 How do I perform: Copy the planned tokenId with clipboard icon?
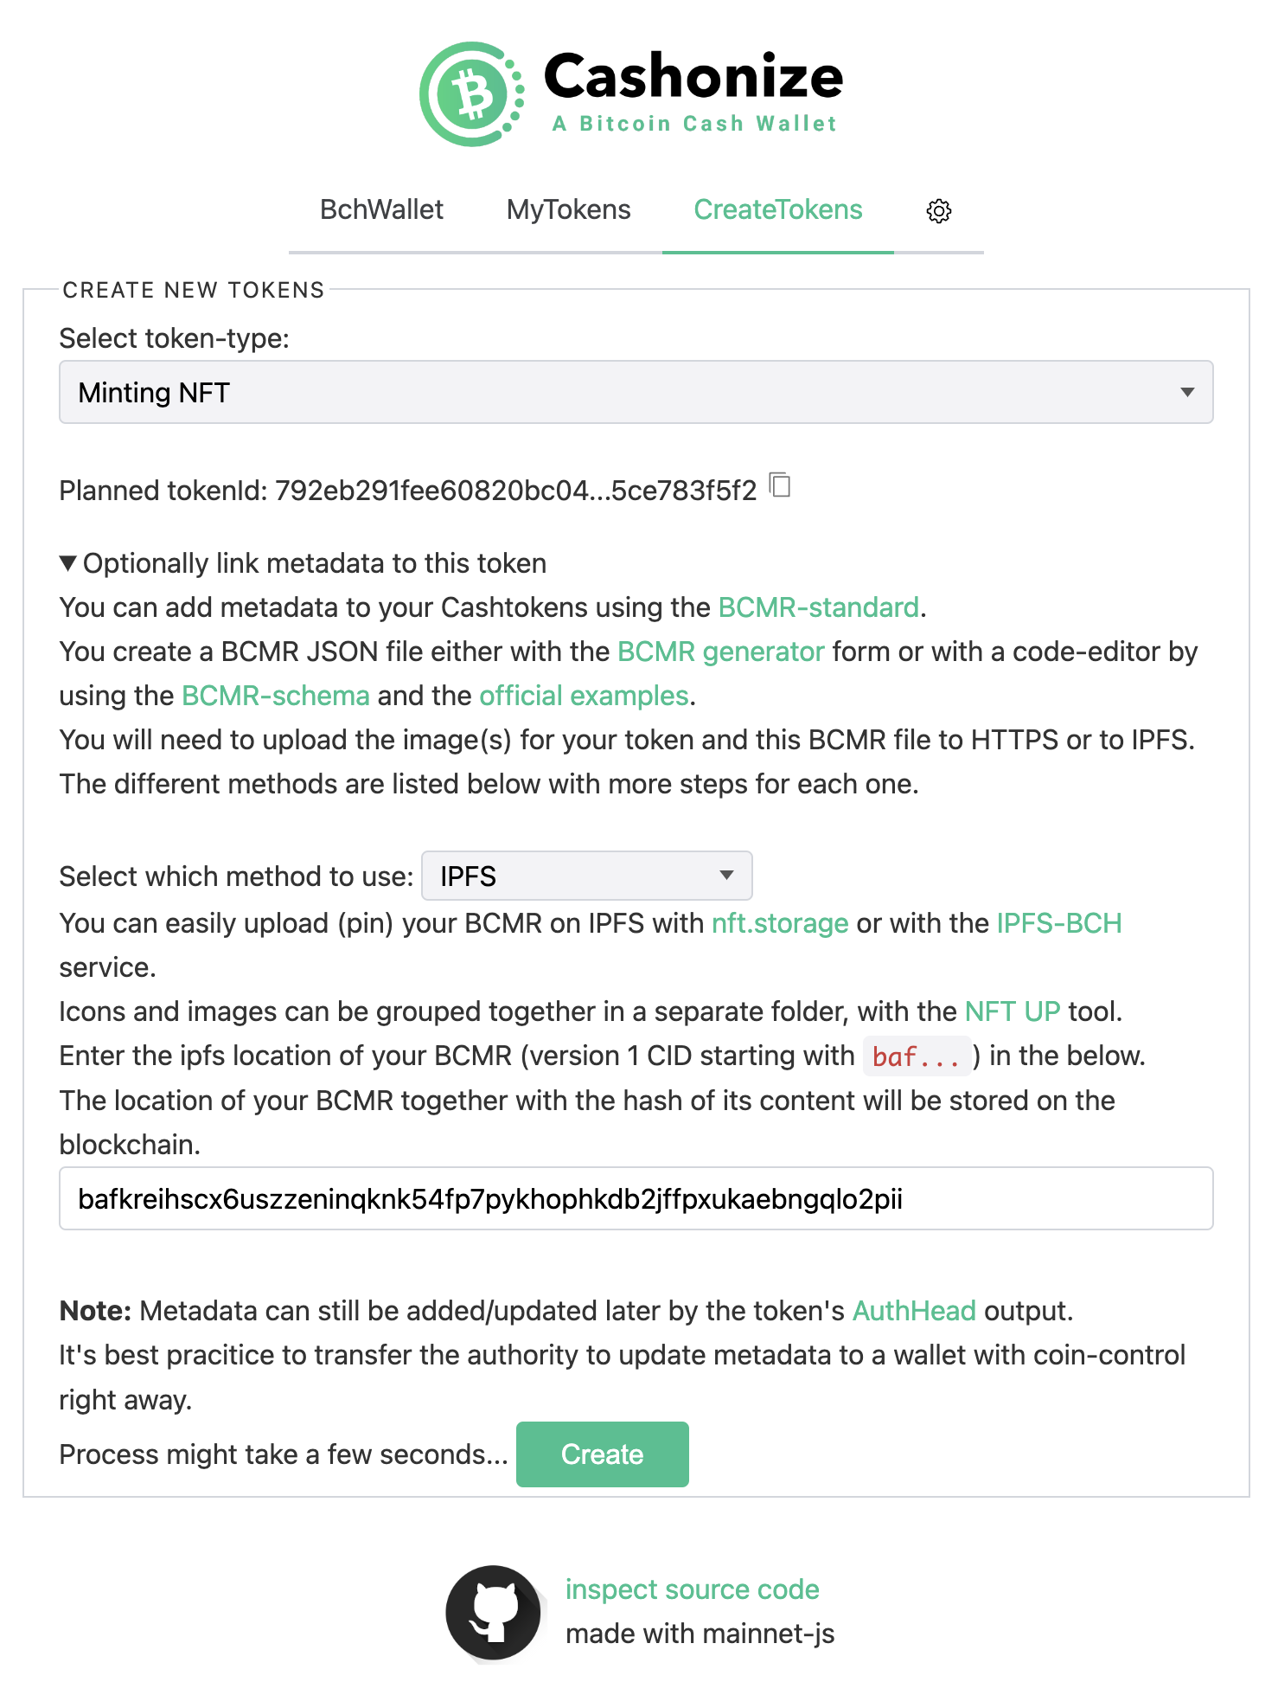pos(780,485)
